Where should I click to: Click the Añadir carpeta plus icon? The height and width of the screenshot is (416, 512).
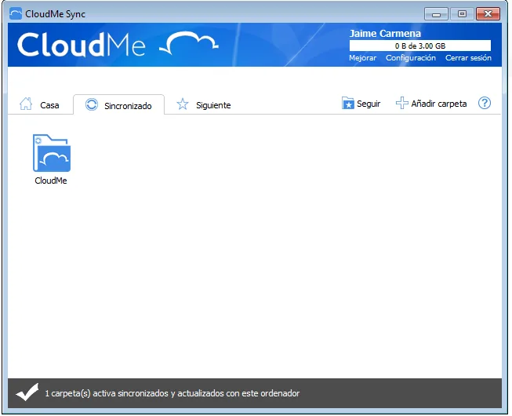[x=401, y=104]
